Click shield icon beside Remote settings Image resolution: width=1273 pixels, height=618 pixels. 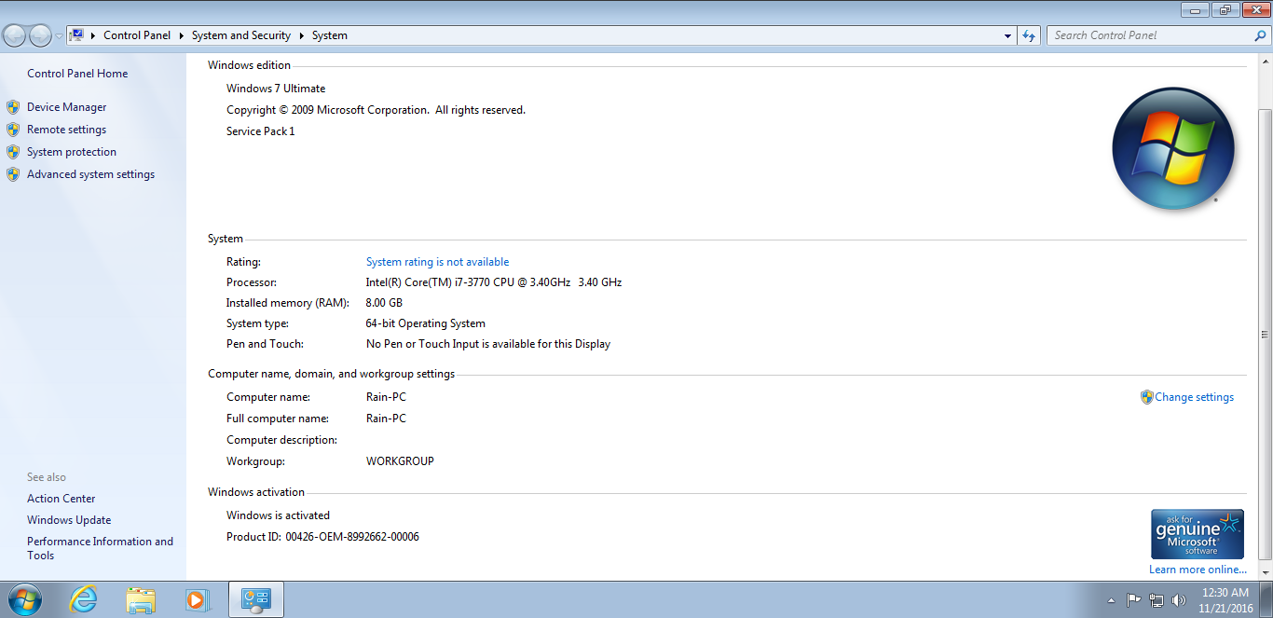coord(13,130)
